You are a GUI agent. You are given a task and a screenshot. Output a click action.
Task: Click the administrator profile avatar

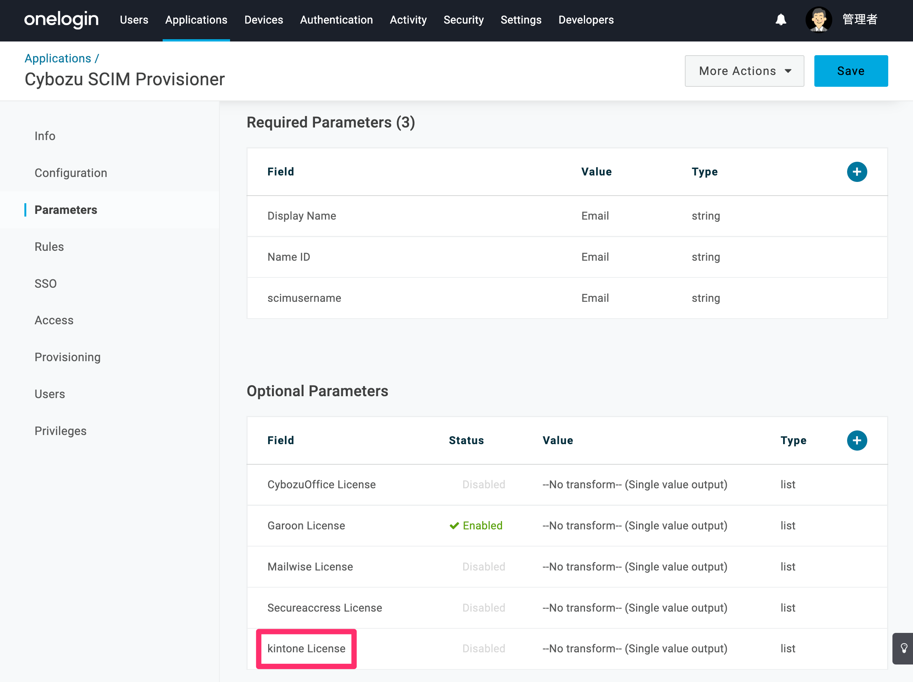pos(818,19)
